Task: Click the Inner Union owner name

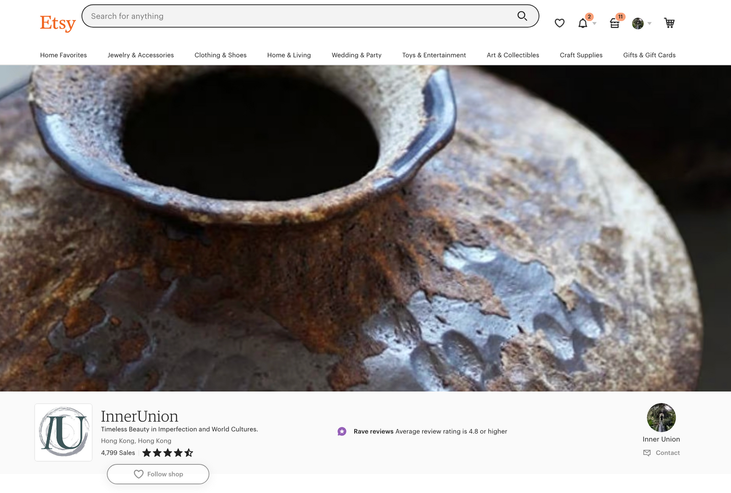Action: point(661,439)
